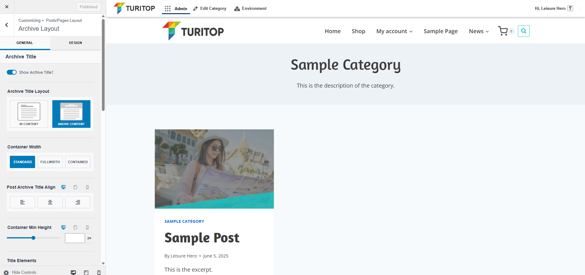Expand the News dropdown menu

tap(479, 31)
